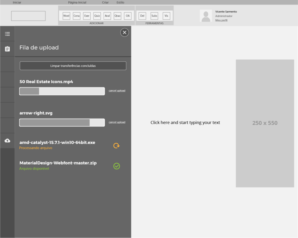298x238 pixels.
Task: Click the ADICIONAR group label
Action: tap(97, 23)
